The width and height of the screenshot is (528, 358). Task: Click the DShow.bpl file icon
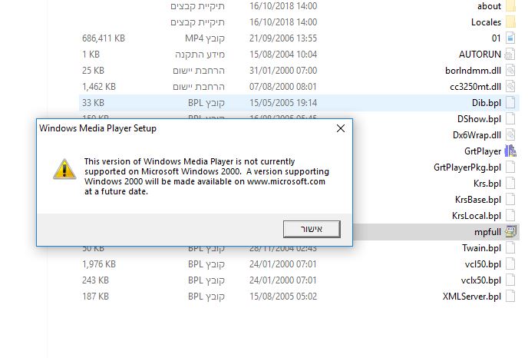click(x=510, y=119)
